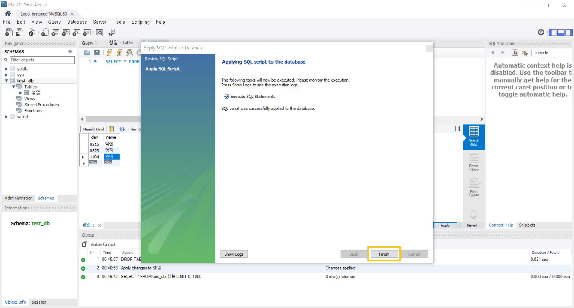Open the Session tab

point(39,302)
